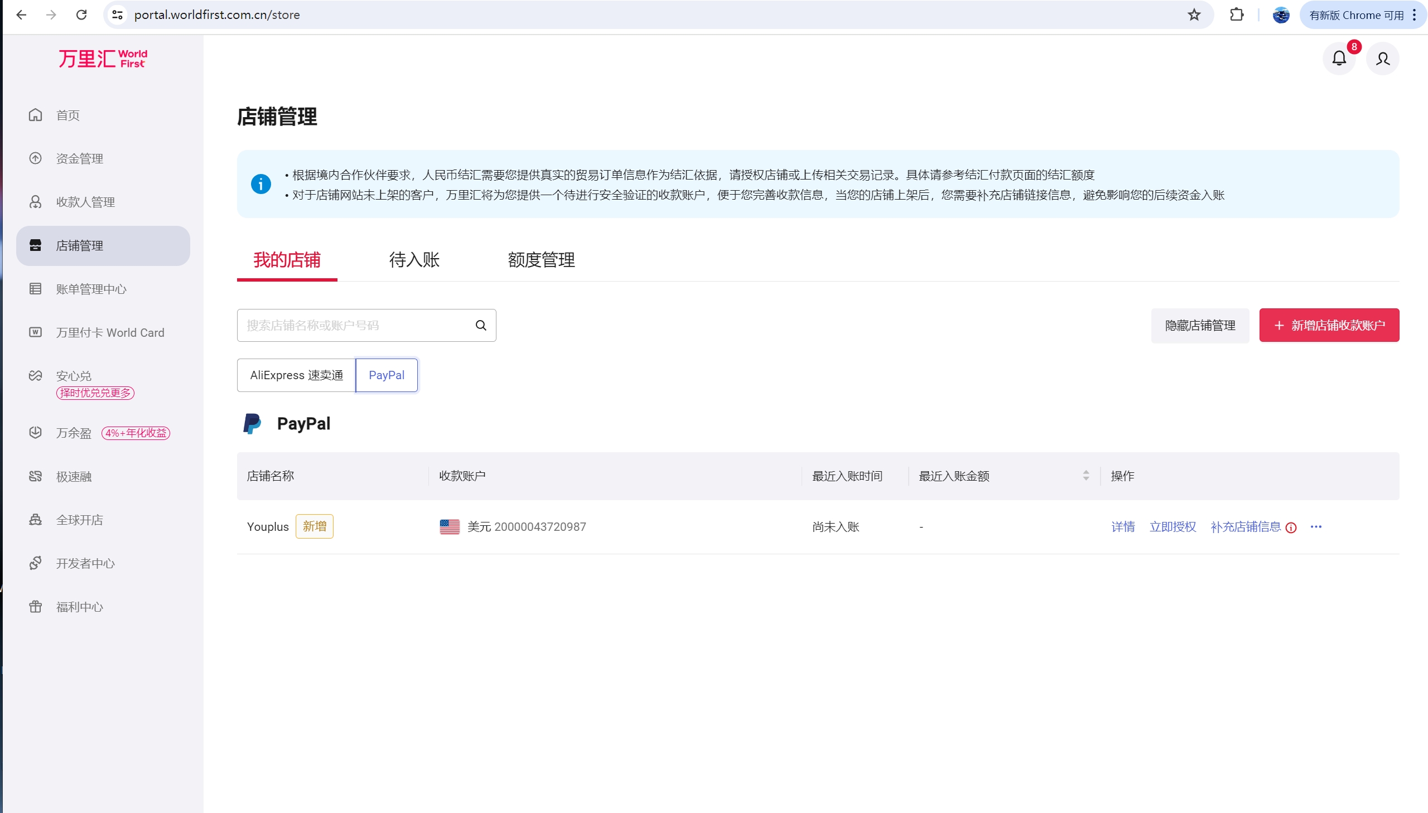
Task: Open 万余盈 in the sidebar
Action: coord(74,433)
